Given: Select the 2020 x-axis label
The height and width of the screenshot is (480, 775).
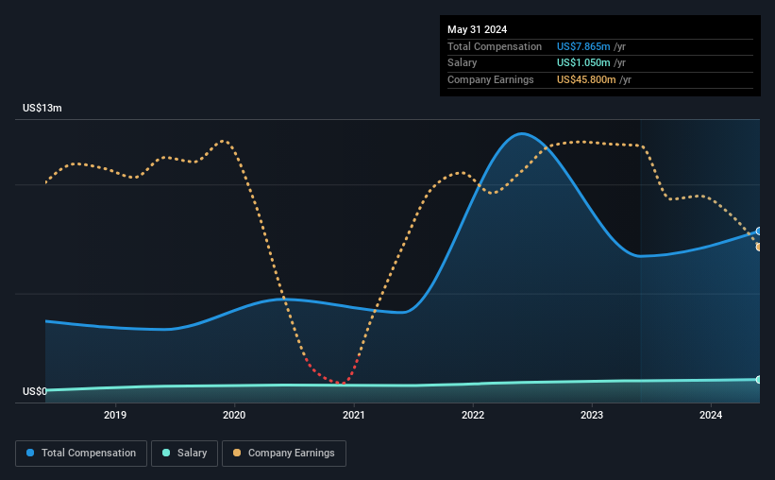Looking at the screenshot, I should pyautogui.click(x=234, y=415).
